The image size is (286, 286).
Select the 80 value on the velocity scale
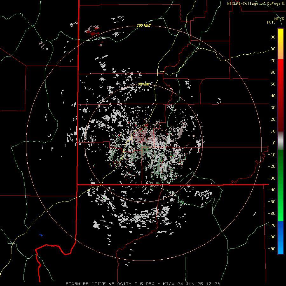click(273, 49)
